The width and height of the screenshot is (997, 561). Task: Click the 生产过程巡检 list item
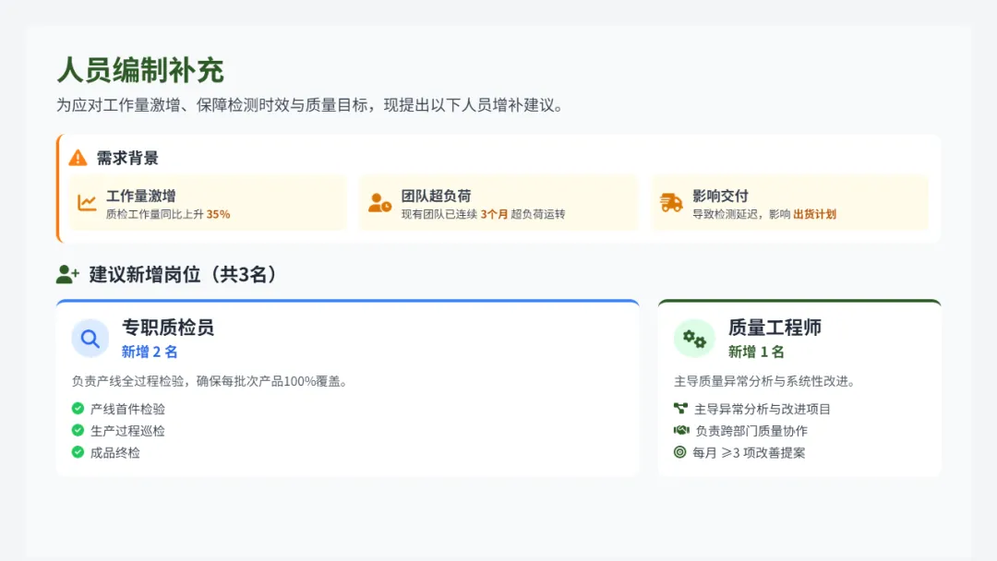click(x=127, y=431)
